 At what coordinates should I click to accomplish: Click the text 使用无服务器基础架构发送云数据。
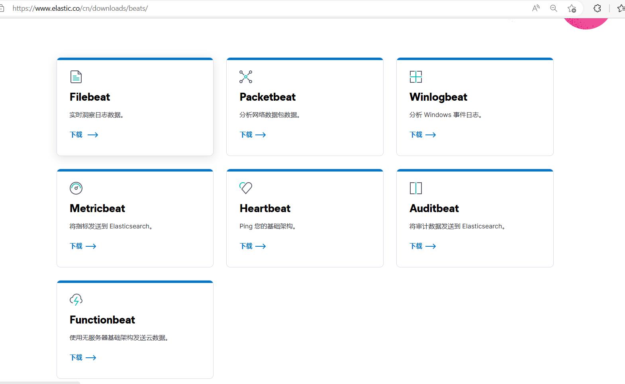point(119,338)
